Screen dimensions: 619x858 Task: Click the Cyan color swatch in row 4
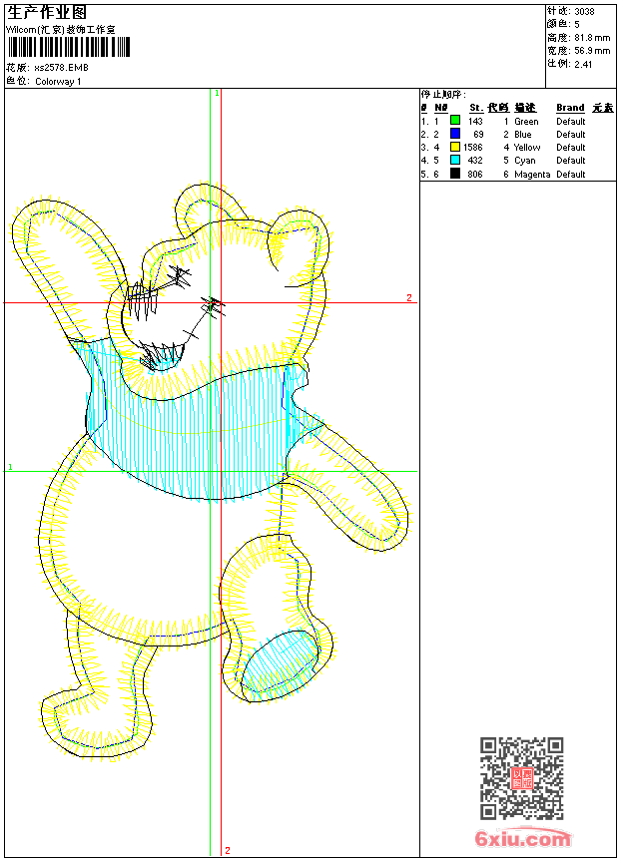point(454,160)
